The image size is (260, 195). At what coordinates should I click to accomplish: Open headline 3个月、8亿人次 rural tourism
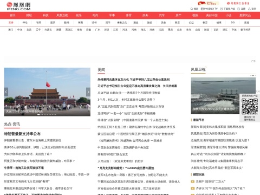(x=126, y=100)
